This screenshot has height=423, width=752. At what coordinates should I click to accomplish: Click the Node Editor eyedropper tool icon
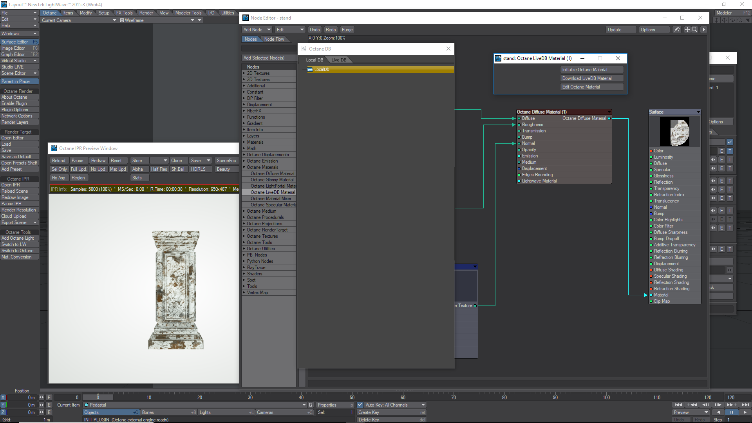(676, 30)
